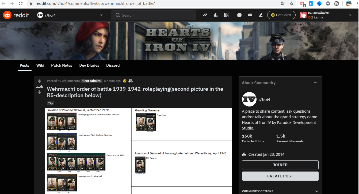The height and width of the screenshot is (194, 359).
Task: Create a post with the pencil icon
Action: pos(261,15)
